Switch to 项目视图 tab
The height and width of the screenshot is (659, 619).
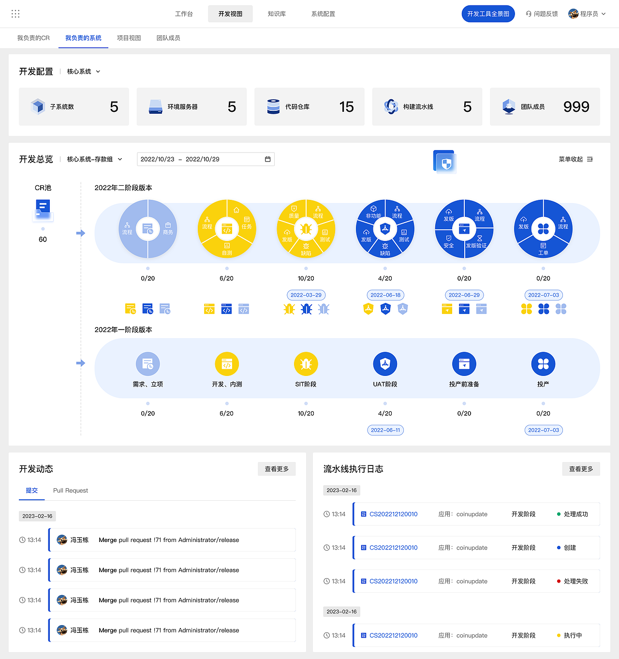pyautogui.click(x=129, y=38)
